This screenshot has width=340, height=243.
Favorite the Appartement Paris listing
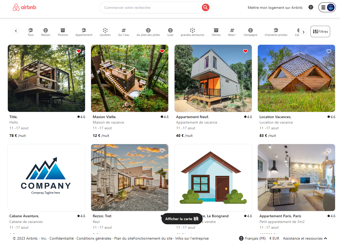click(329, 150)
